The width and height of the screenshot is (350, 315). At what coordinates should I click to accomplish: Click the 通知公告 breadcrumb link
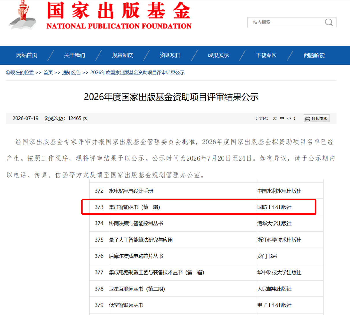[71, 73]
